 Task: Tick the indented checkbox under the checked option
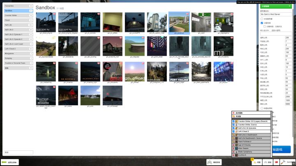(265, 27)
